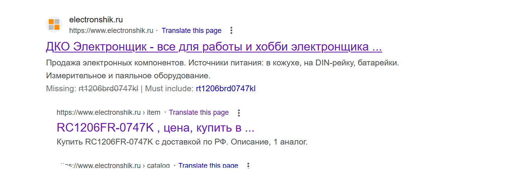Translate the electronshik.ru › catalog page
The image size is (508, 170).
click(208, 165)
